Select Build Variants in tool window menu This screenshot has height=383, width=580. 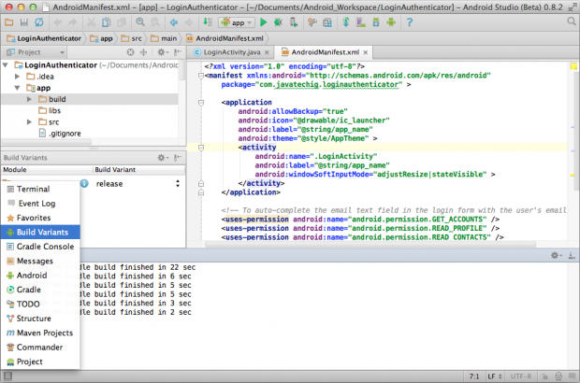pyautogui.click(x=40, y=233)
